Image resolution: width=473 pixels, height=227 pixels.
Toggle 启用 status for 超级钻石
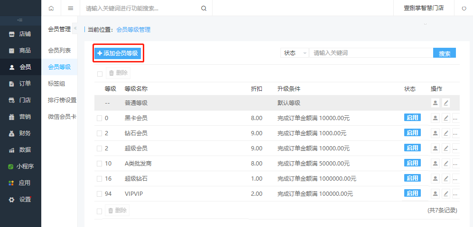tap(412, 178)
